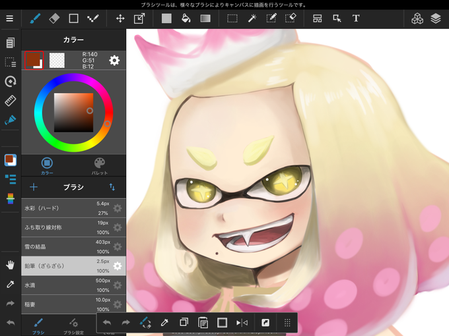Toggle brush/eraser switch in shortcut bar

[x=145, y=323]
